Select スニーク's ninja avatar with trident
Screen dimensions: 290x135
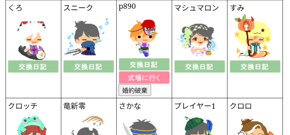coord(86,38)
